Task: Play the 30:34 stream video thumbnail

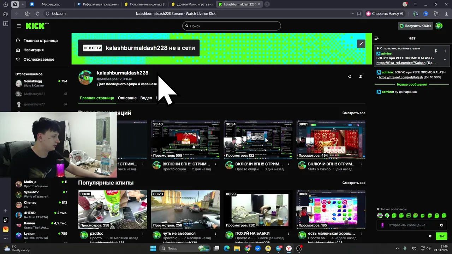Action: [258, 140]
